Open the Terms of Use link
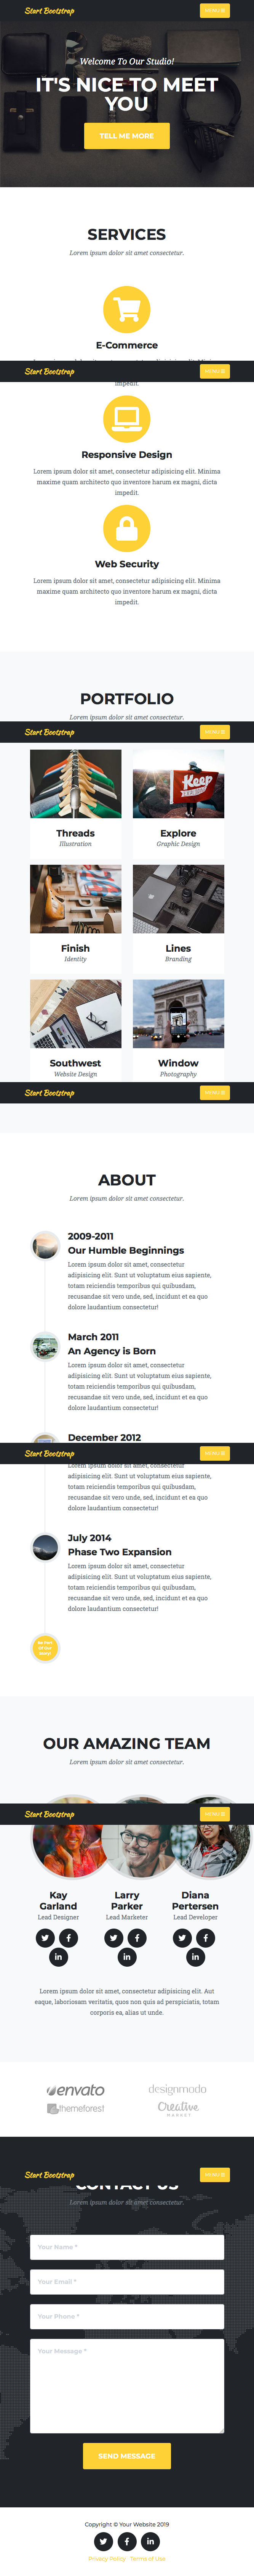This screenshot has width=254, height=2576. (148, 2558)
